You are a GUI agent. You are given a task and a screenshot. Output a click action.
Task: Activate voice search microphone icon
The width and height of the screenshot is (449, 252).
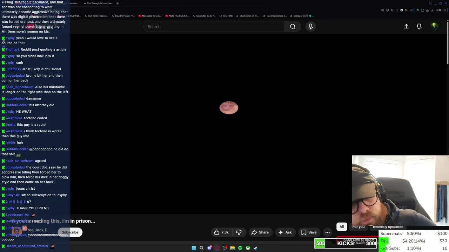[310, 27]
